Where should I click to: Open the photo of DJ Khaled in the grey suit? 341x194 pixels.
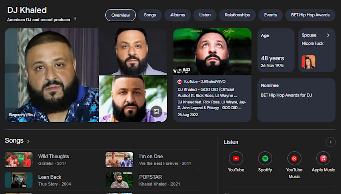(133, 52)
